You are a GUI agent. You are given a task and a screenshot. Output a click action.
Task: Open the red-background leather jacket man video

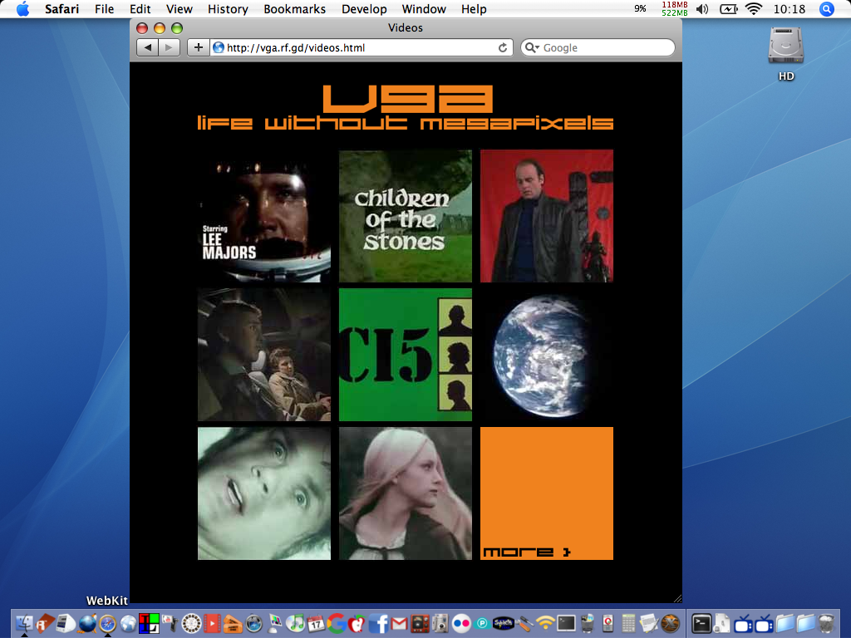[547, 216]
